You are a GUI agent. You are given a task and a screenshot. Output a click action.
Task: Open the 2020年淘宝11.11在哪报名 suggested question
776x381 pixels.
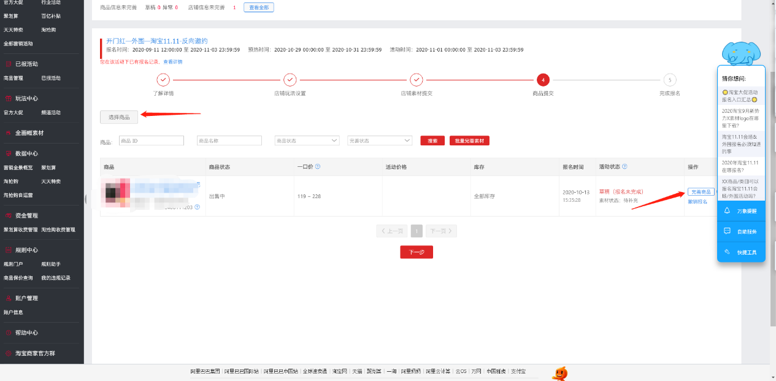(x=740, y=166)
